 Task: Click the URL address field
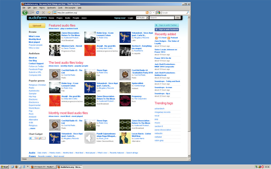click(x=101, y=13)
